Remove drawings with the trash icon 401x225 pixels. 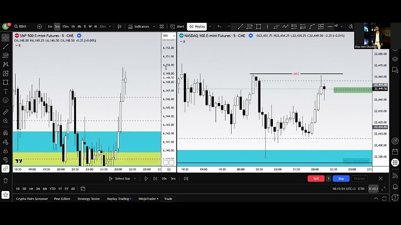6,181
